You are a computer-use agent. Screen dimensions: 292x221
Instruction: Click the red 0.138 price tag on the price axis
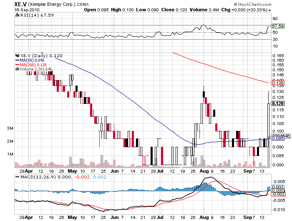278,83
